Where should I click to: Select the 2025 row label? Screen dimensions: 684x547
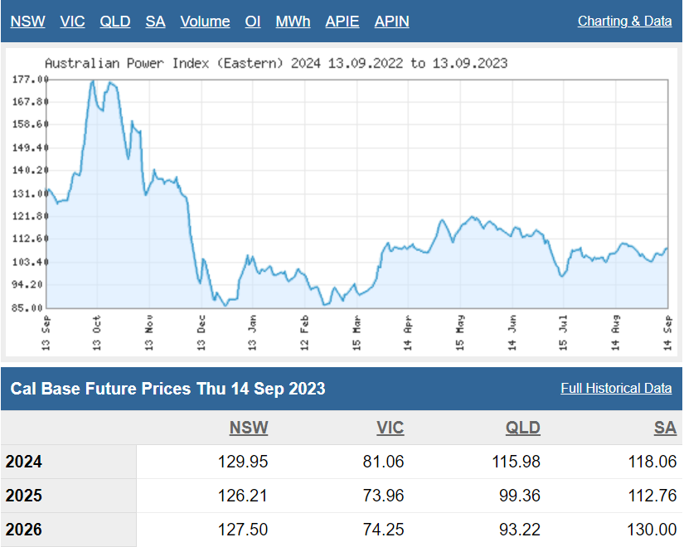coord(23,496)
